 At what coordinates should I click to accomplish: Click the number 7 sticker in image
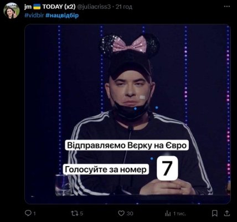[x=167, y=168]
